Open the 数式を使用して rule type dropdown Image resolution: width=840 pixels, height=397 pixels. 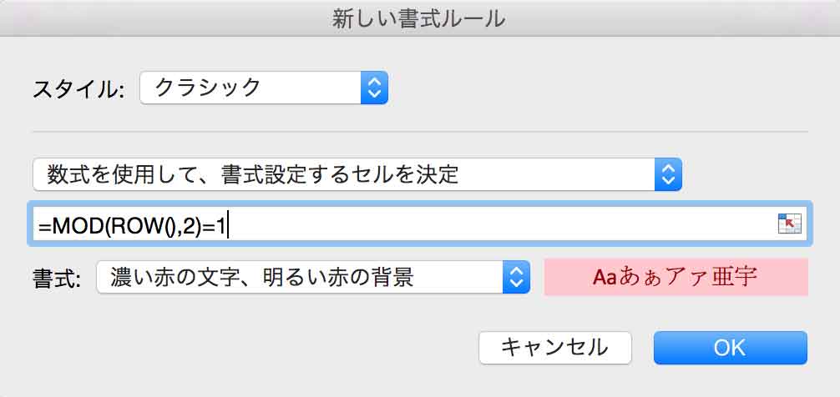(x=357, y=174)
